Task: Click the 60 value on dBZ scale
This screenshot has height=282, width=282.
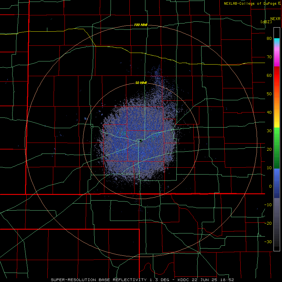Action: point(269,75)
